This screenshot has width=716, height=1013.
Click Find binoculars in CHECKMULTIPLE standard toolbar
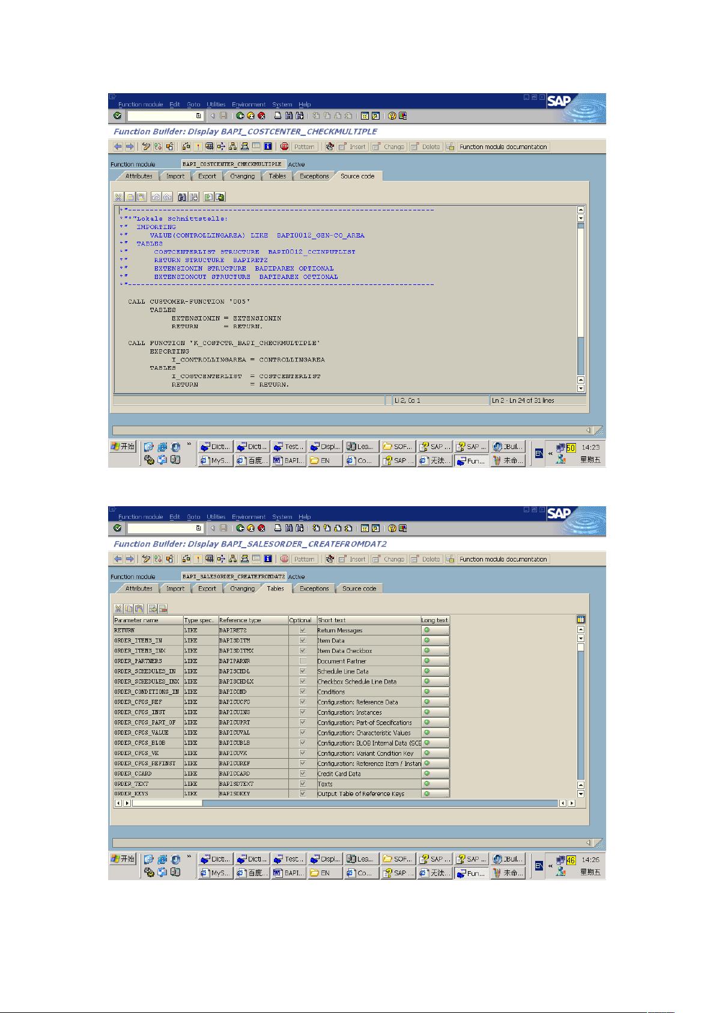[x=289, y=116]
